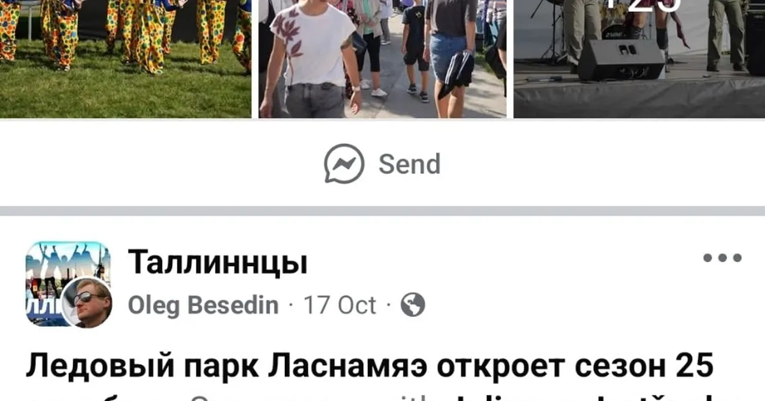765x401 pixels.
Task: Visit the Oleg Besedin author link
Action: (203, 306)
